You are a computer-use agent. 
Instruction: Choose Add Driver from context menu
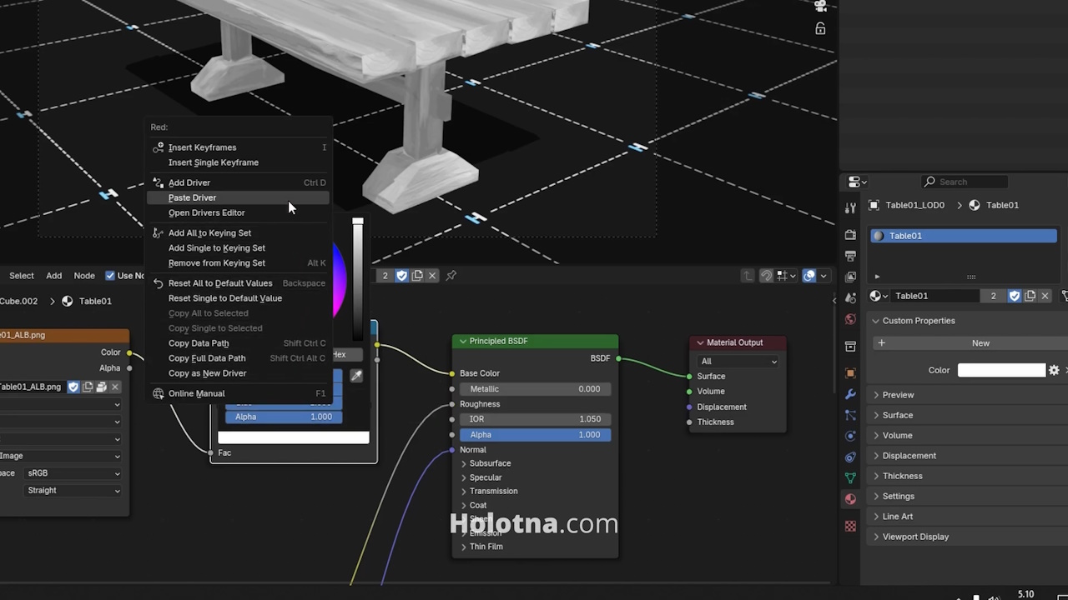coord(238,182)
